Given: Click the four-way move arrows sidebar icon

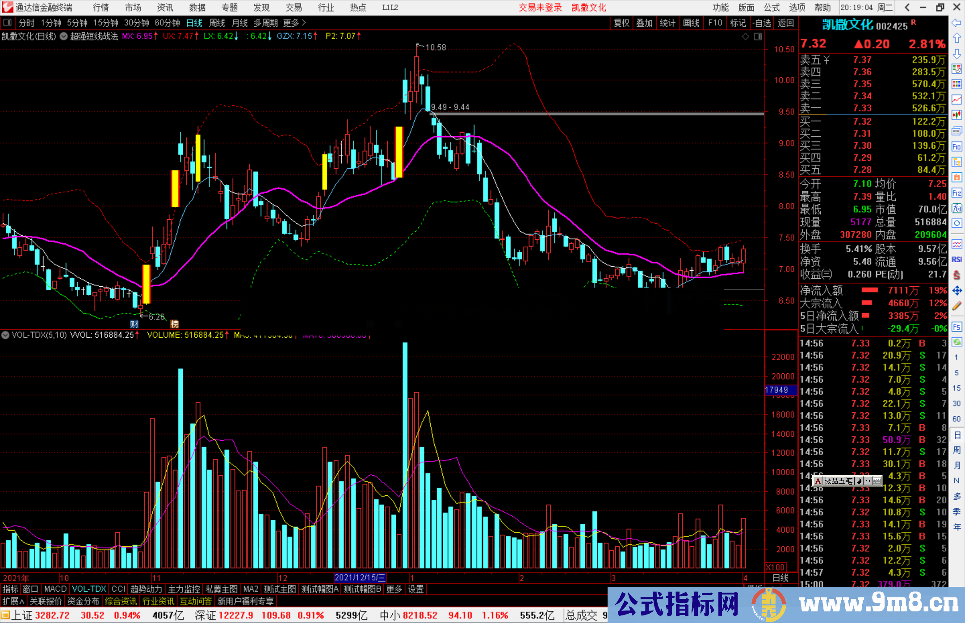Looking at the screenshot, I should pos(957,291).
